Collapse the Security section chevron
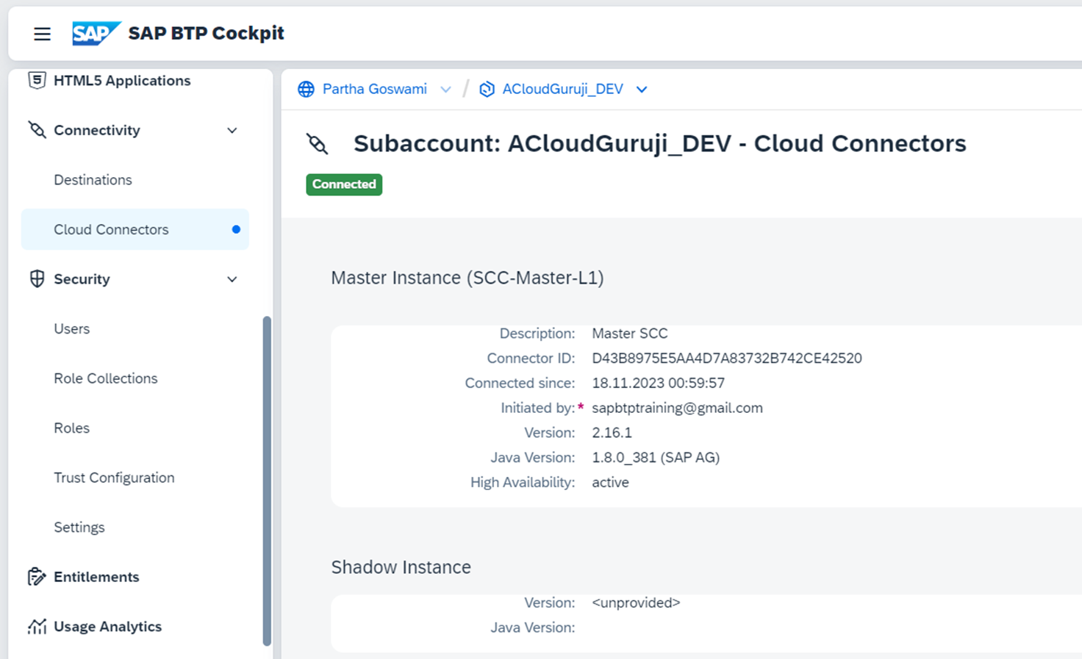 [x=232, y=280]
